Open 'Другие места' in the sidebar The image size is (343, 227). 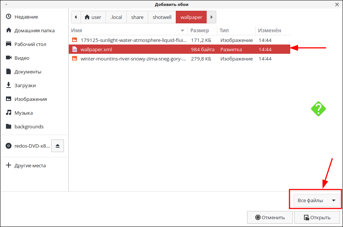[30, 165]
